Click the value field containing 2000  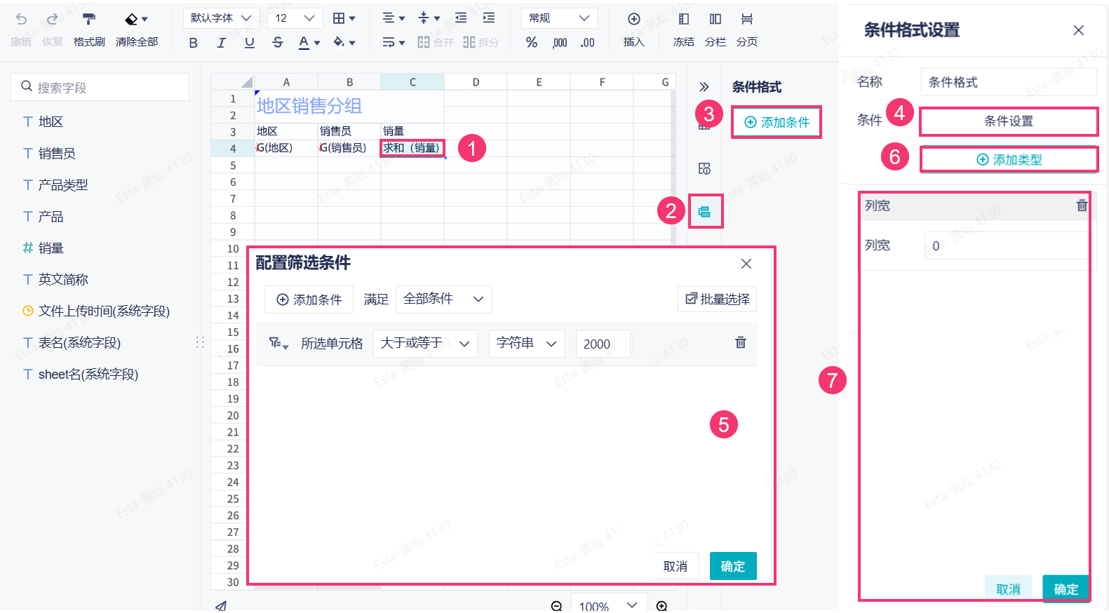tap(603, 344)
